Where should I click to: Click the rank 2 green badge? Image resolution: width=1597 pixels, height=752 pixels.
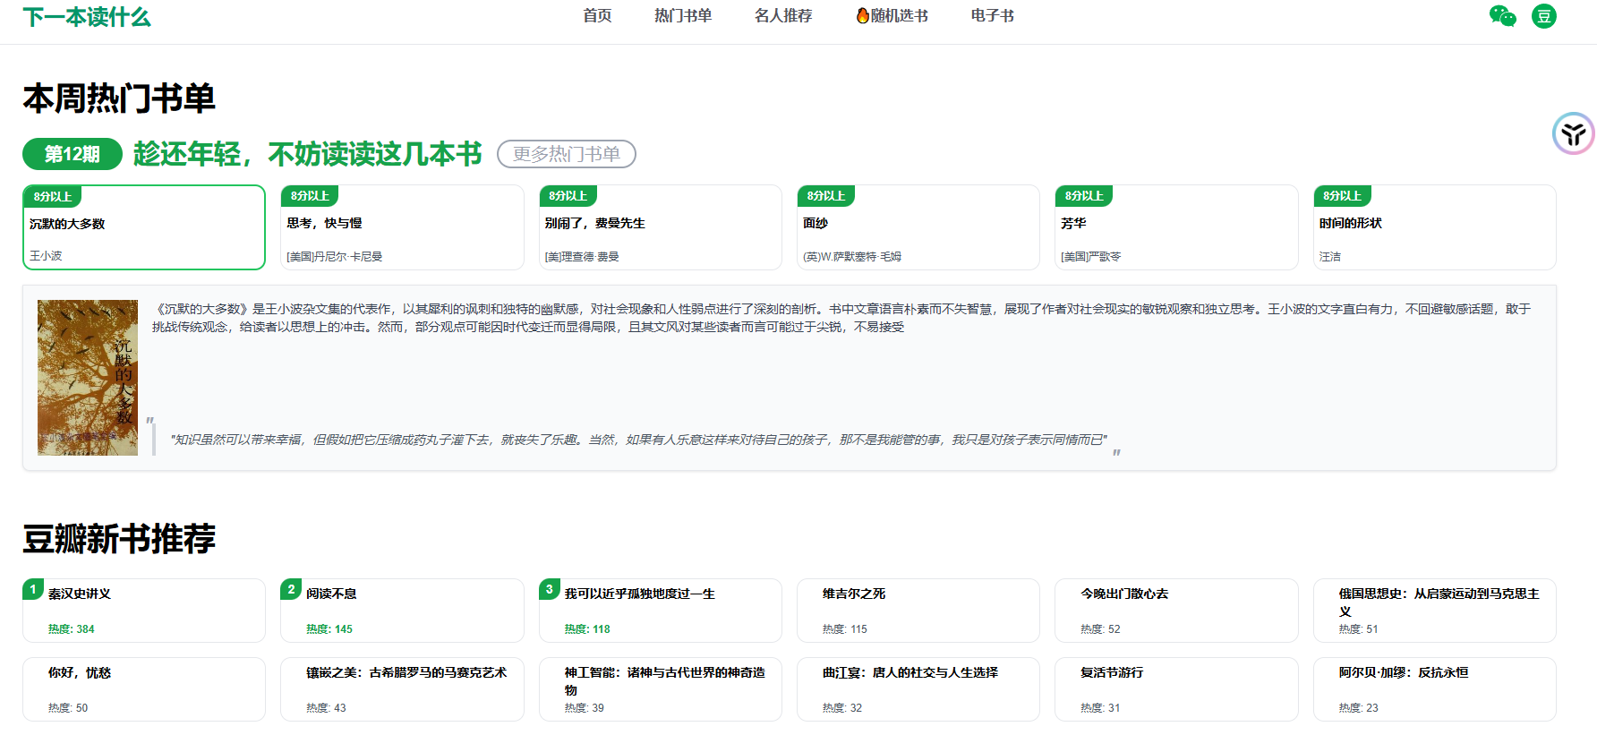(291, 589)
